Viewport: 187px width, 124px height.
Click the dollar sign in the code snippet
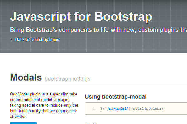click(x=101, y=109)
